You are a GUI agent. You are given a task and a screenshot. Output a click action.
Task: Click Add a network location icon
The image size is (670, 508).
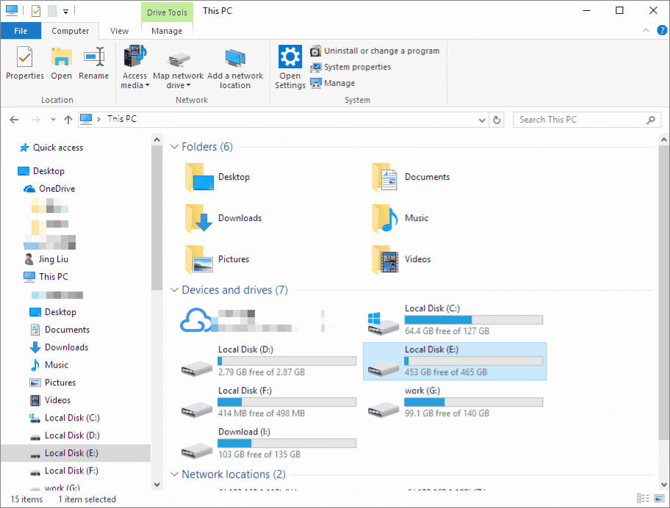pos(235,60)
